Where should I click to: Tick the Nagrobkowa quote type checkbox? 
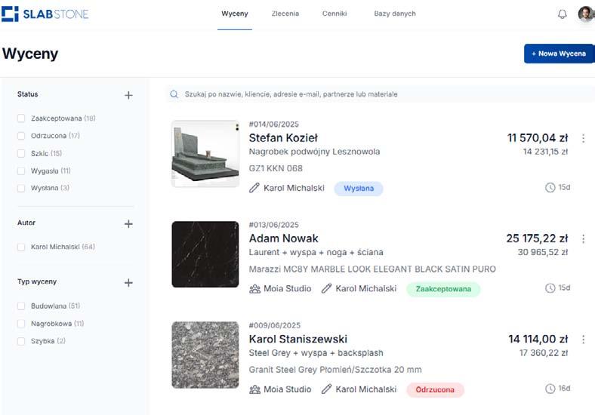21,324
